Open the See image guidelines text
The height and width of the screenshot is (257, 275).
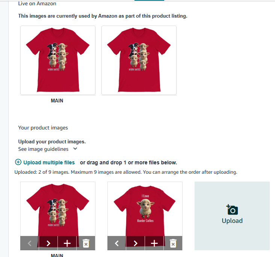point(43,149)
